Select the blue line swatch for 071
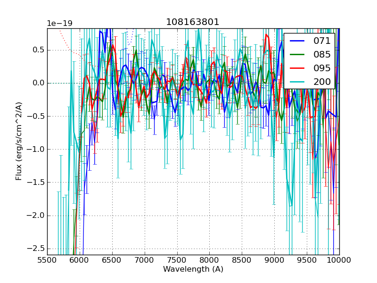Viewport: 377px width, 283px height. pyautogui.click(x=297, y=41)
